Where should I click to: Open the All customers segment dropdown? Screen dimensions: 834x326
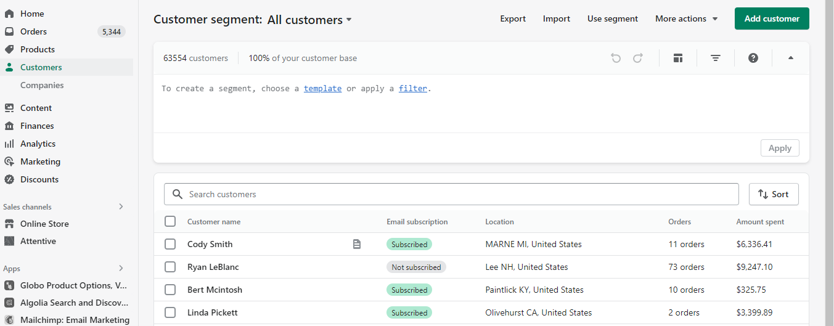tap(309, 20)
